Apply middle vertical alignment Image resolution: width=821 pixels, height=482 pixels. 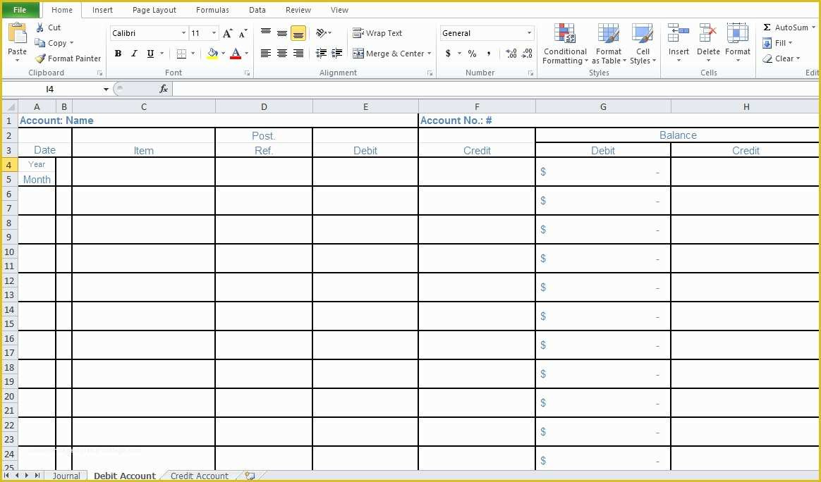282,33
